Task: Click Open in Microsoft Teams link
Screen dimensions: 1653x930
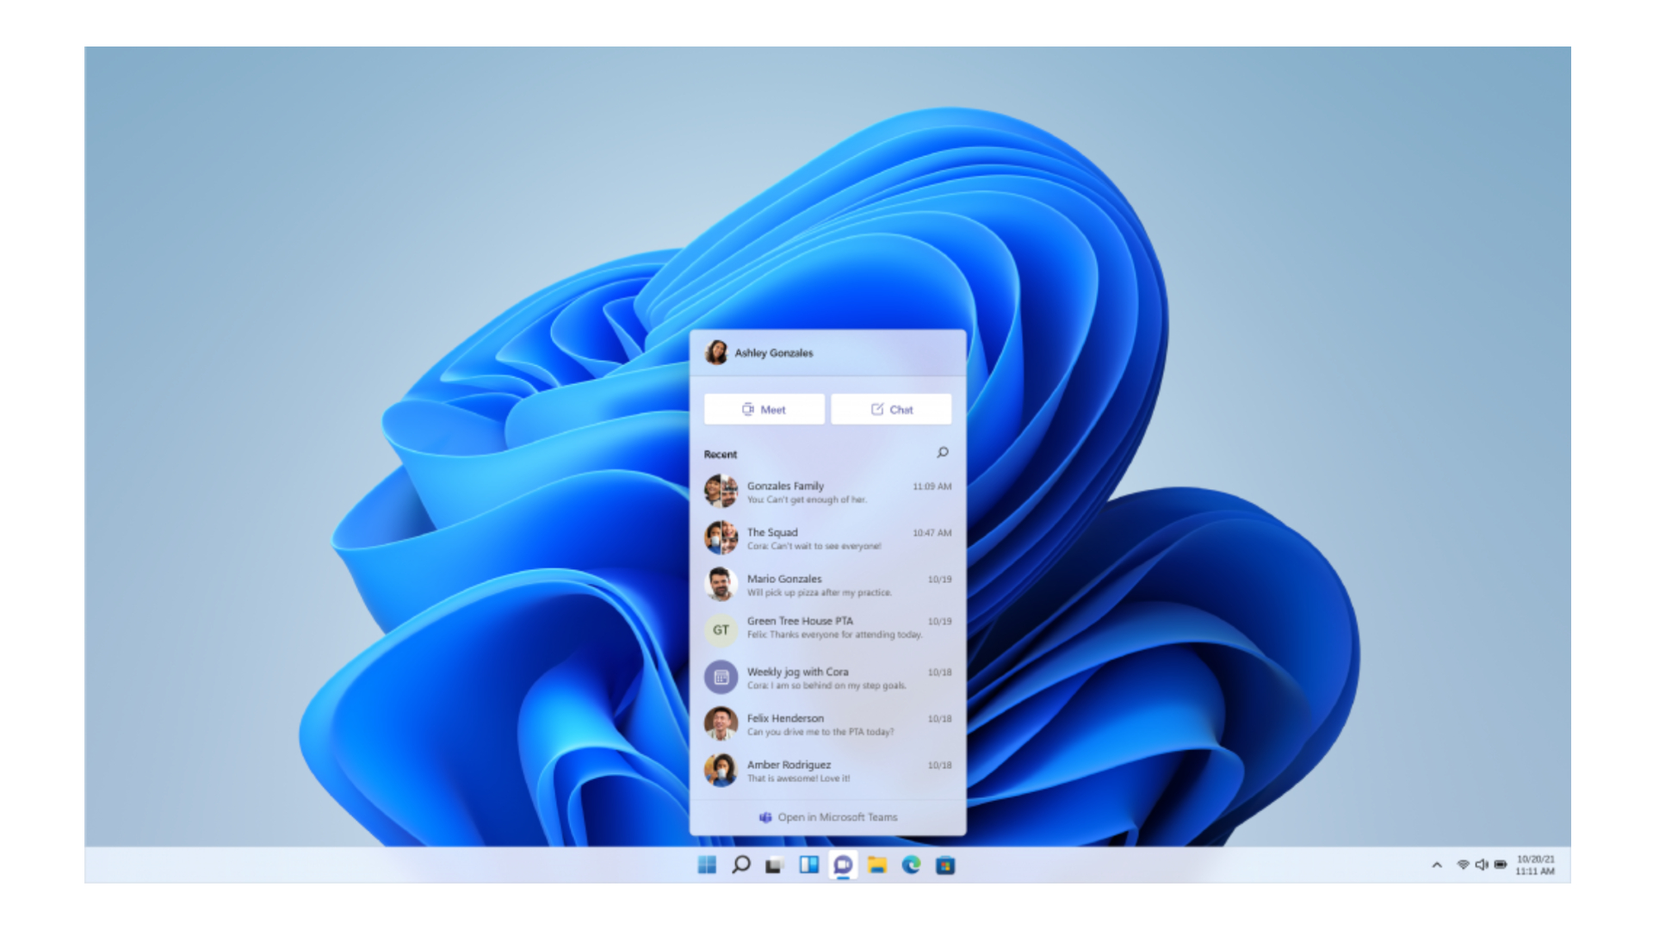Action: [x=828, y=817]
